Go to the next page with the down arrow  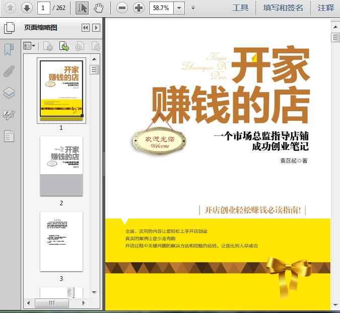pos(27,8)
